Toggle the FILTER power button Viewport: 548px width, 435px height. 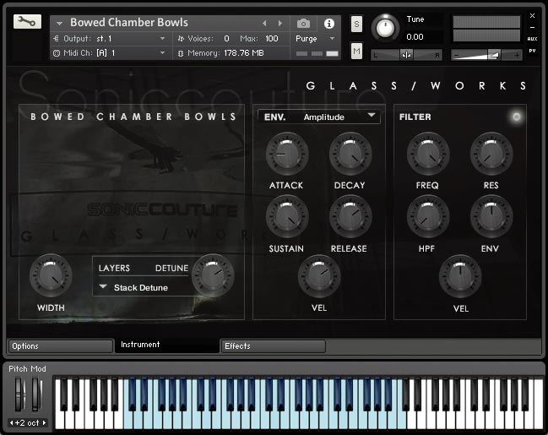(516, 117)
